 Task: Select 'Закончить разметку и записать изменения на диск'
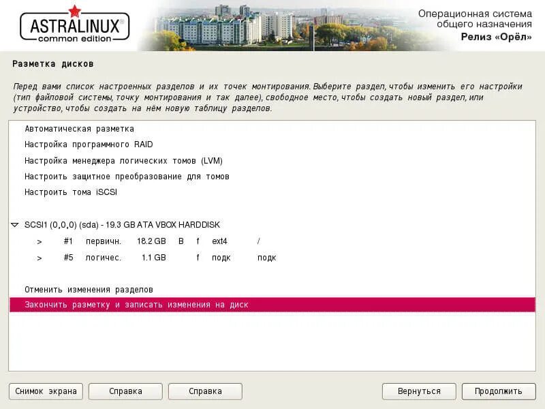tap(272, 305)
